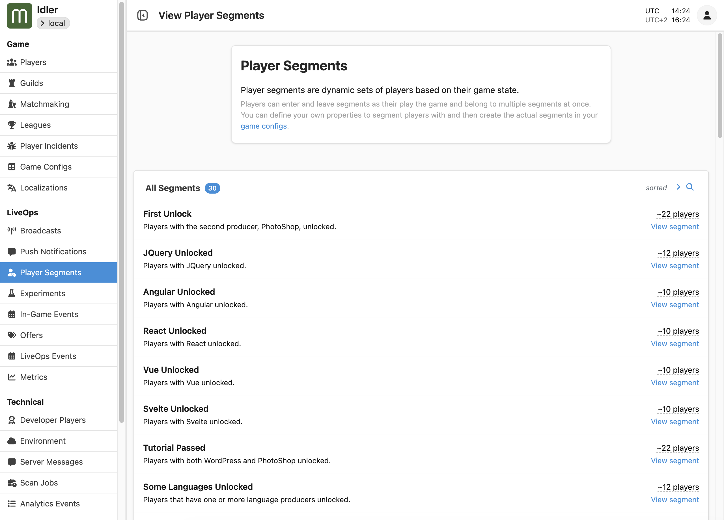Click the Localizations translation icon
Image resolution: width=724 pixels, height=520 pixels.
(x=12, y=188)
